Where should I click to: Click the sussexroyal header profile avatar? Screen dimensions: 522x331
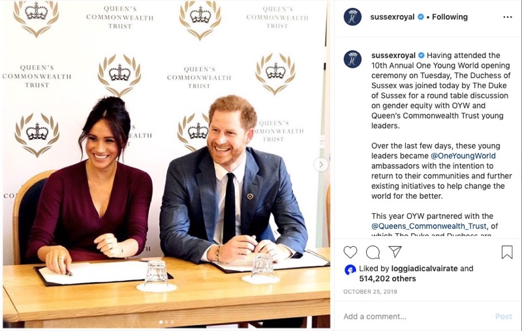(352, 17)
